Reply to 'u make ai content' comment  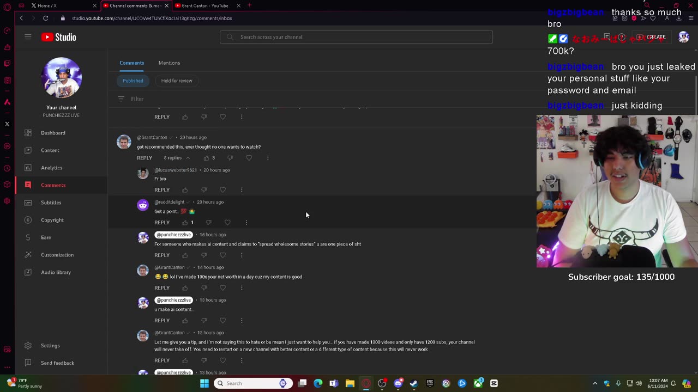tap(162, 321)
